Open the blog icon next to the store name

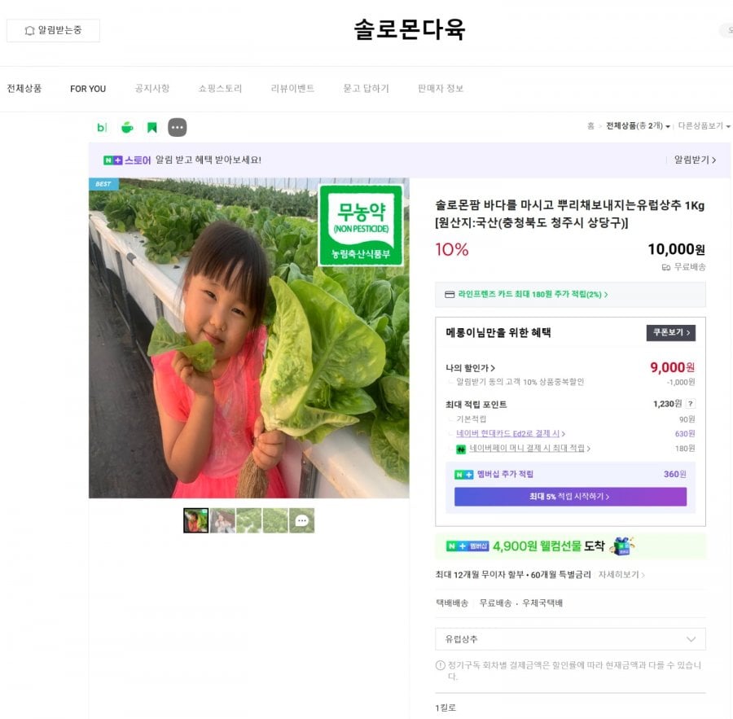101,127
